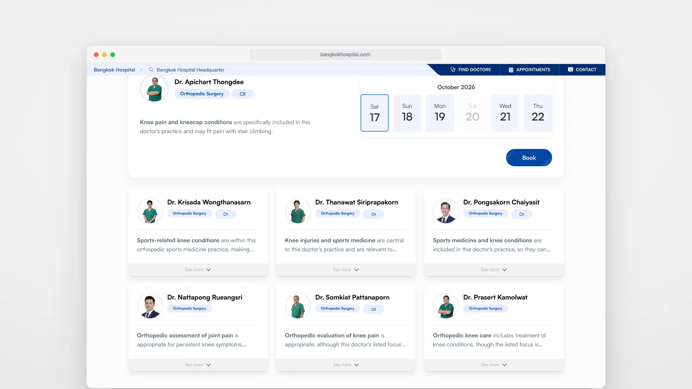Select Mon 19 appointment date
The width and height of the screenshot is (692, 389).
pyautogui.click(x=440, y=113)
